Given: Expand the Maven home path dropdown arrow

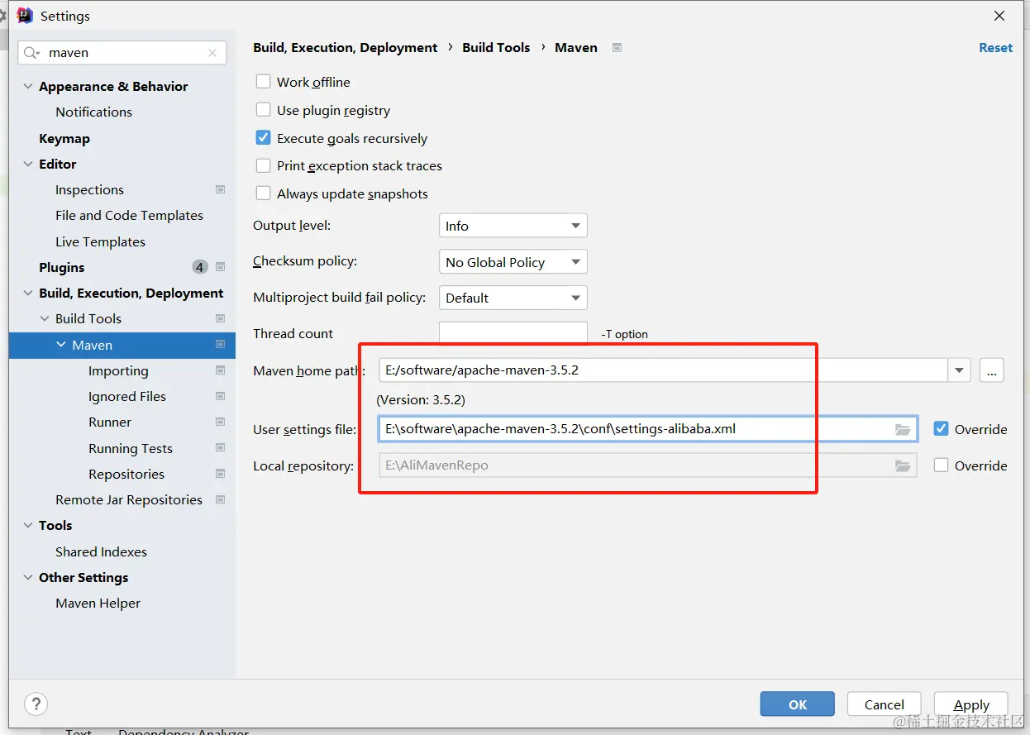Looking at the screenshot, I should tap(959, 370).
